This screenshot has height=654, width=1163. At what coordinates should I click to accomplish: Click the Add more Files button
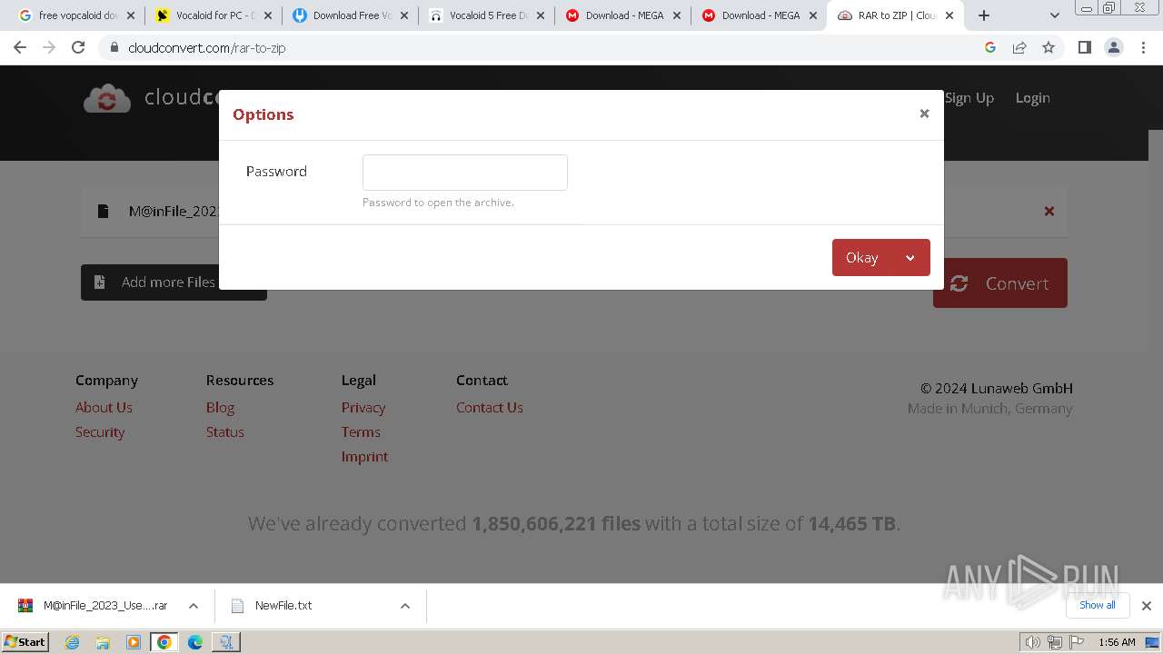174,282
